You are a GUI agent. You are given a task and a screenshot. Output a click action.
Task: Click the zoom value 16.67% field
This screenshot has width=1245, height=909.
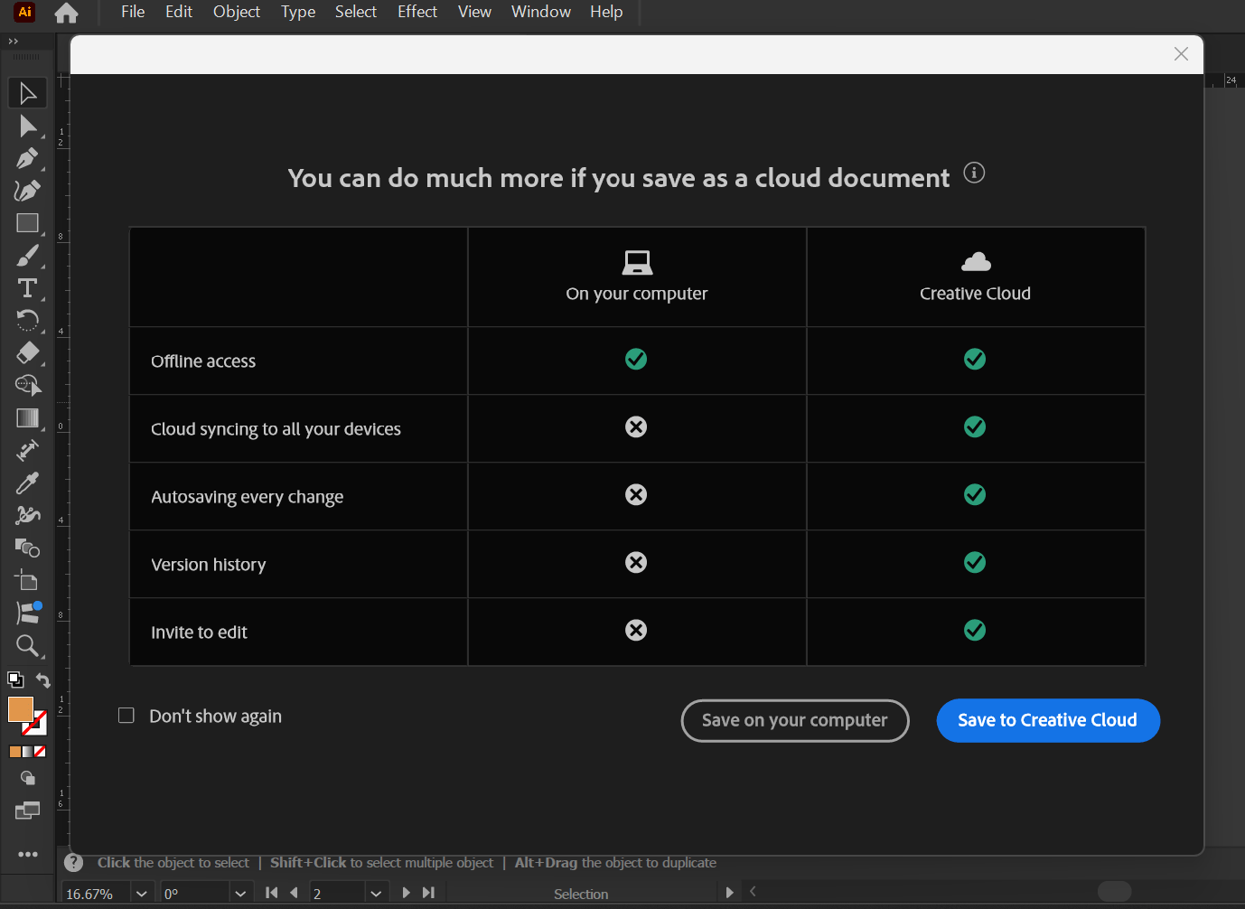97,893
